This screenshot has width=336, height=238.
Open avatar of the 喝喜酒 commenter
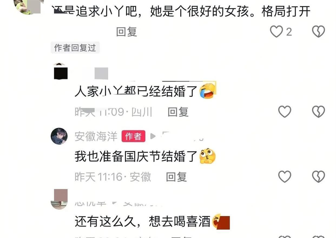pyautogui.click(x=59, y=199)
